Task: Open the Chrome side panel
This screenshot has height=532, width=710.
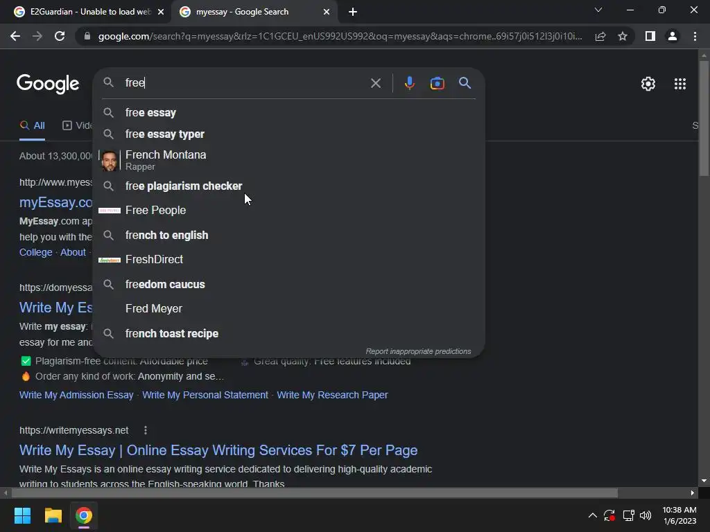Action: [x=650, y=36]
